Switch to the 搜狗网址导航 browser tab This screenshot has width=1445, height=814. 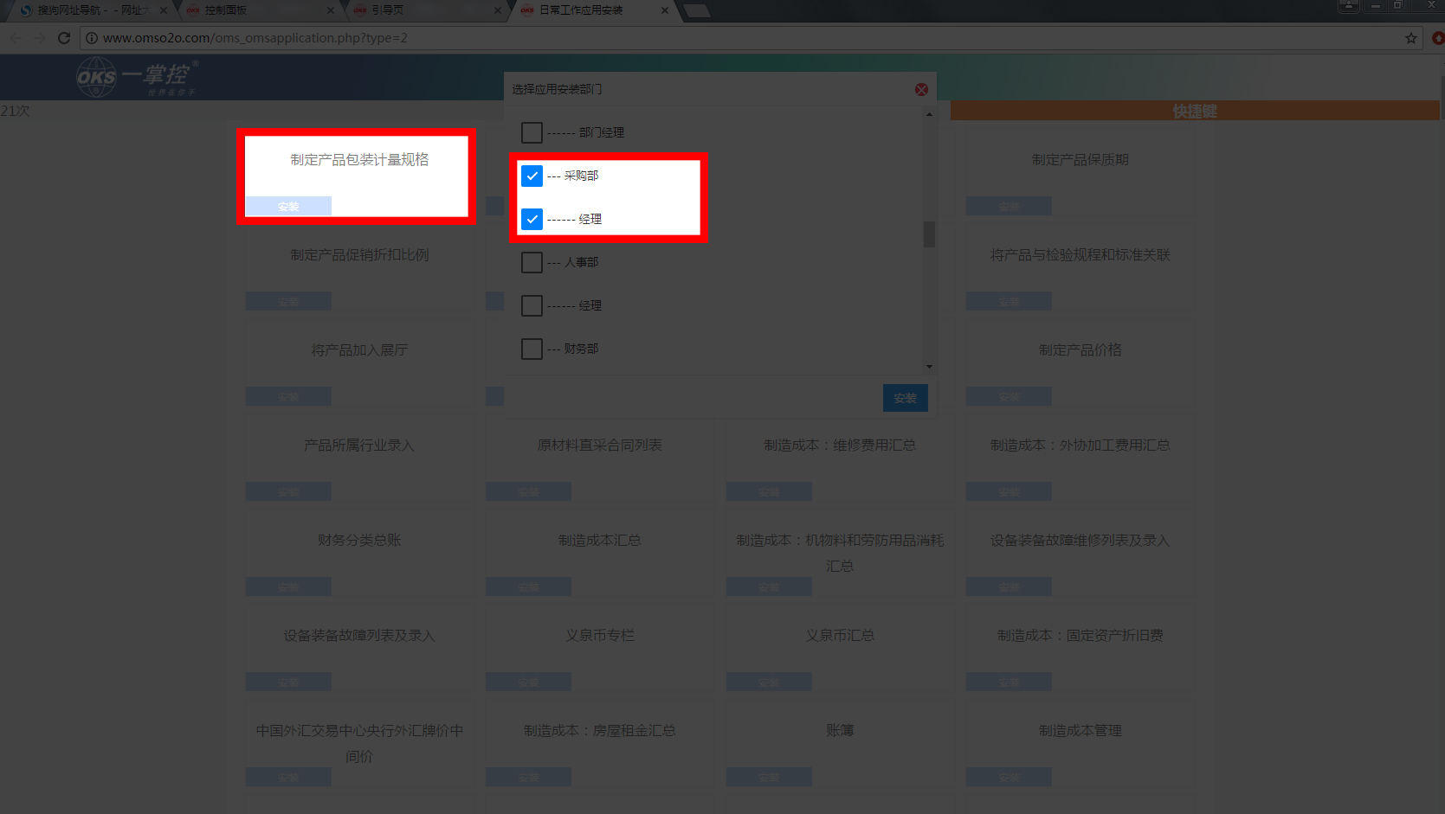point(87,10)
